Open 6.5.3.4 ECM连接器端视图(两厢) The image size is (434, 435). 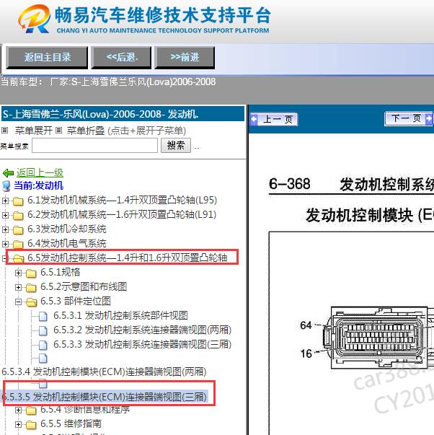104,372
